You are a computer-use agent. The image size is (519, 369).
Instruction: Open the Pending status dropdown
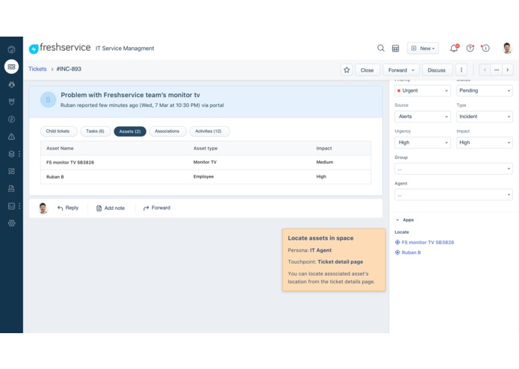point(484,90)
